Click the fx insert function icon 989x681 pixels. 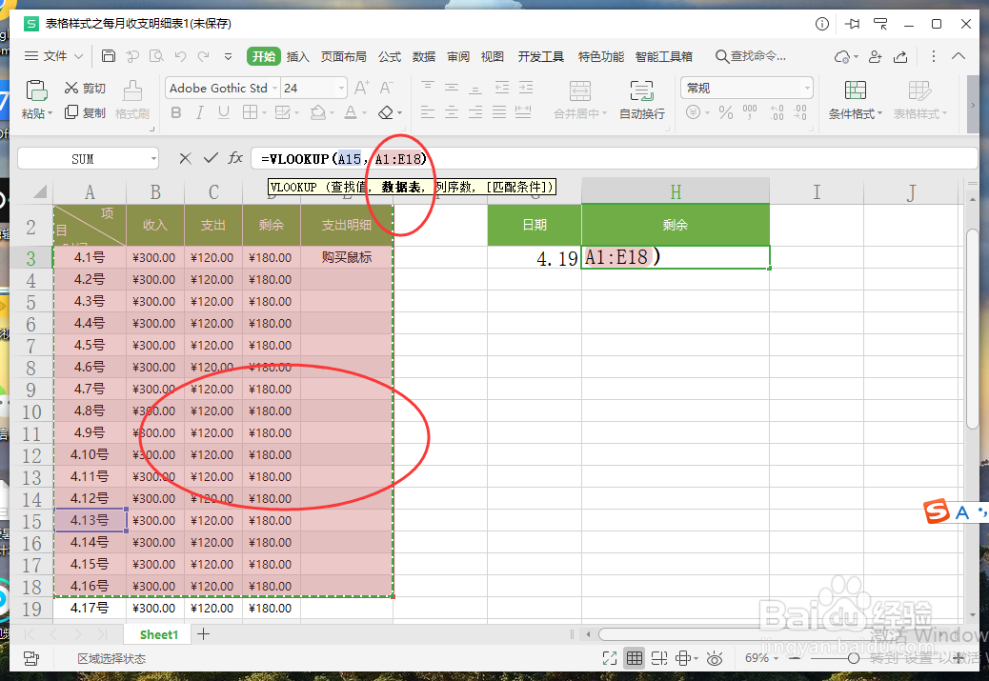(235, 158)
